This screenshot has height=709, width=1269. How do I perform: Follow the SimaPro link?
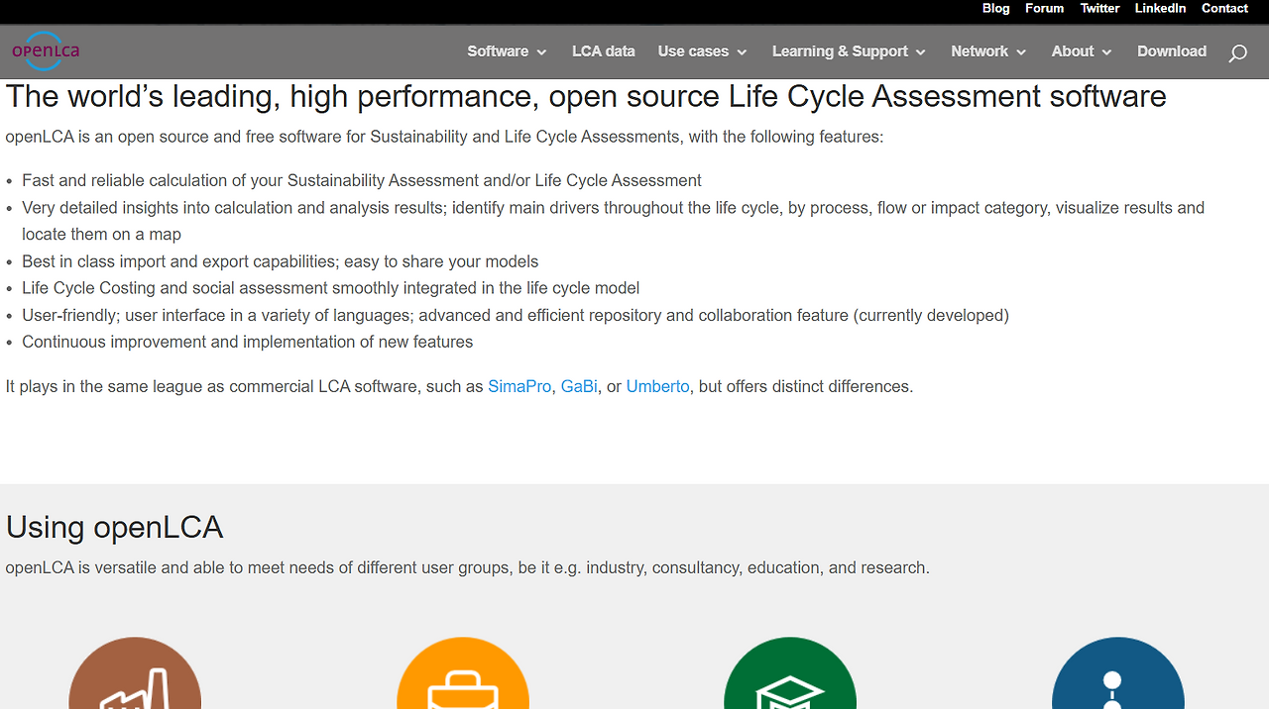tap(519, 386)
